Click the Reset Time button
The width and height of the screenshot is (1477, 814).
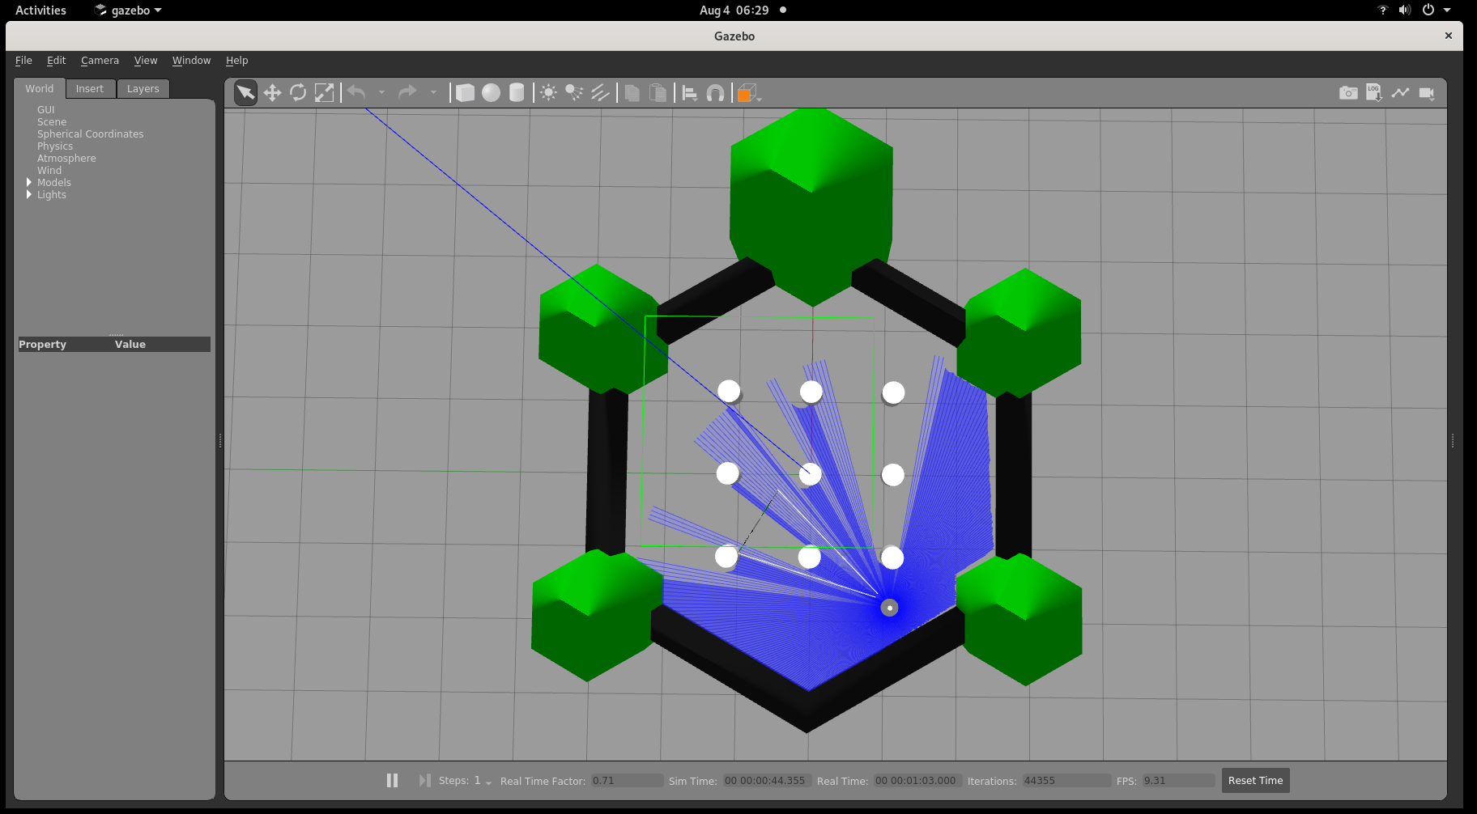click(x=1255, y=780)
